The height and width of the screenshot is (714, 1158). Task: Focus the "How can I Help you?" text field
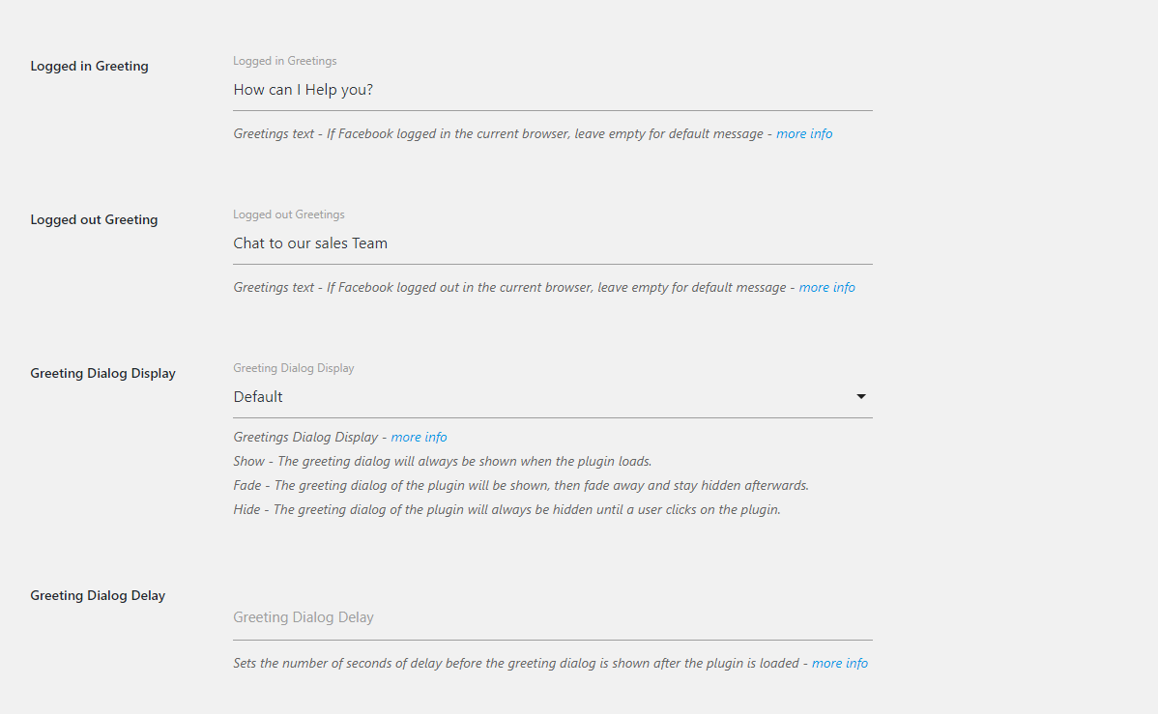point(552,90)
